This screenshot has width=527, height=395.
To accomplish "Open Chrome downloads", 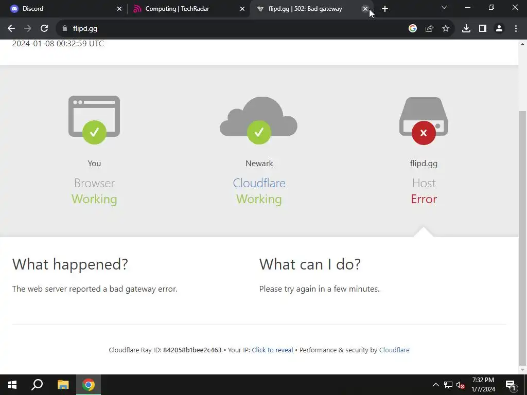I will 466,29.
